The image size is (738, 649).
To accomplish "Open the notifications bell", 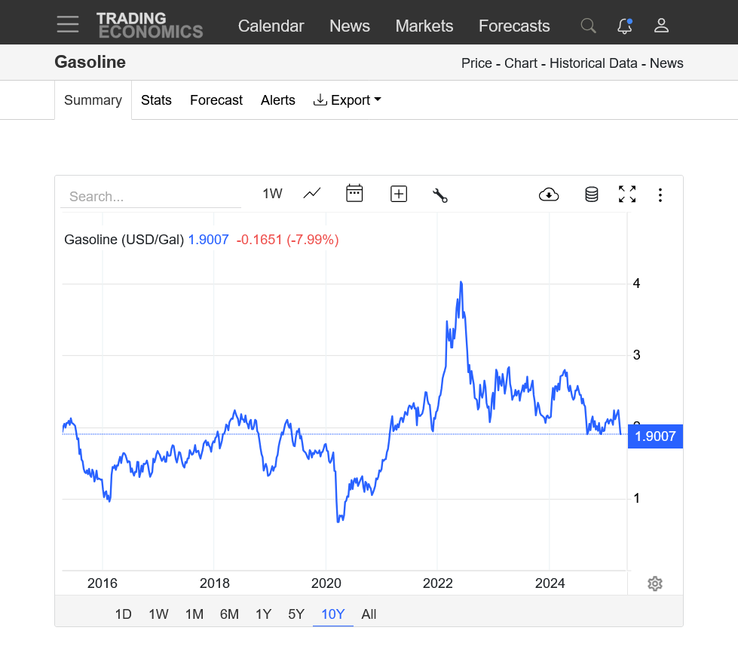I will pos(624,26).
